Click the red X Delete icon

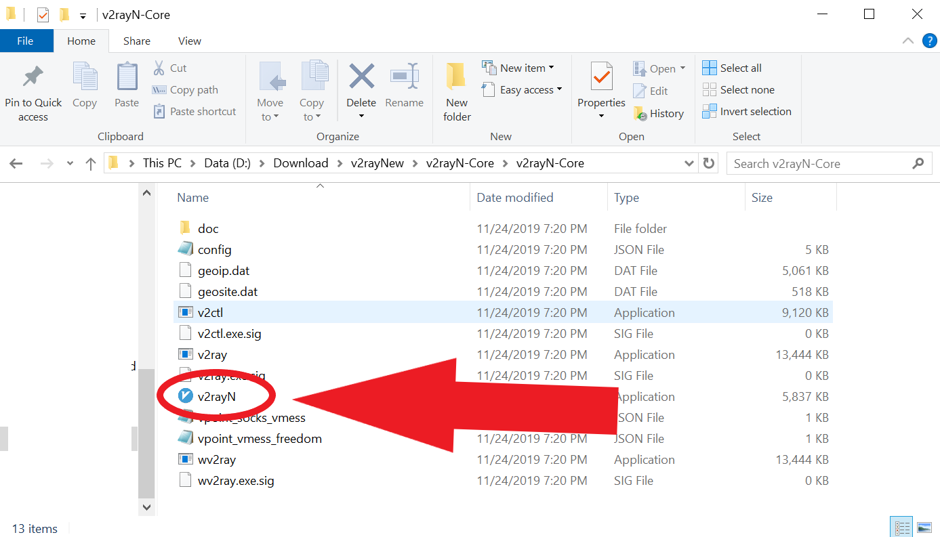click(x=361, y=77)
